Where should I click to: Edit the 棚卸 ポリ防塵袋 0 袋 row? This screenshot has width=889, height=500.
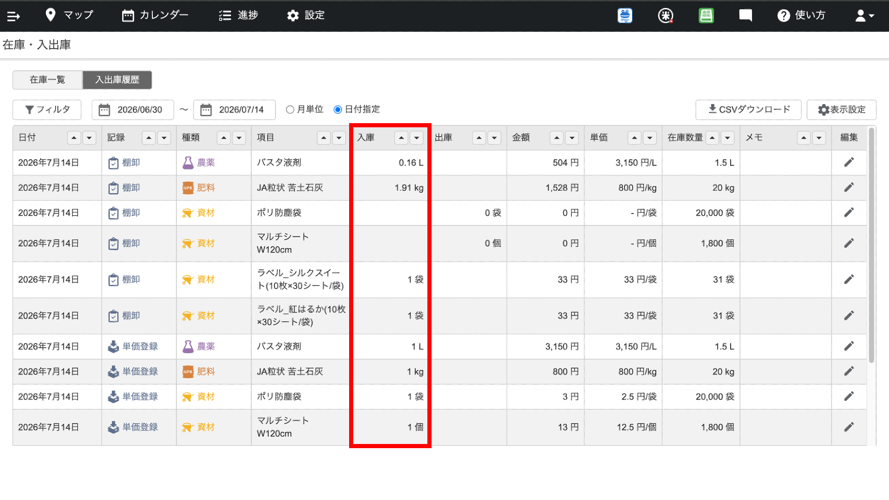click(x=849, y=212)
